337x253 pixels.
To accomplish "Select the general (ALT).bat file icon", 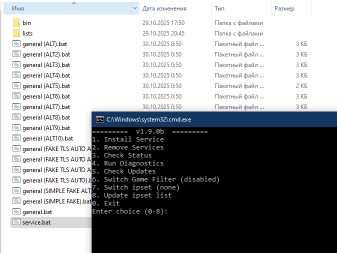I will [16, 43].
